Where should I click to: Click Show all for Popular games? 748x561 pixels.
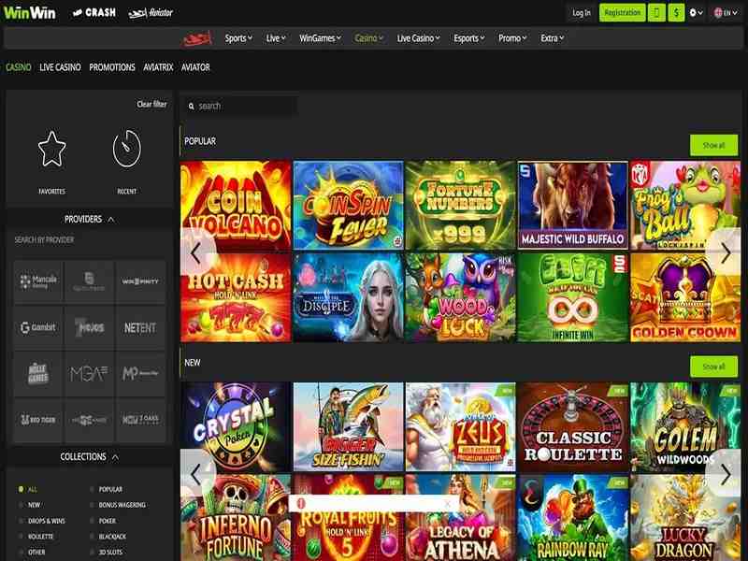(713, 145)
